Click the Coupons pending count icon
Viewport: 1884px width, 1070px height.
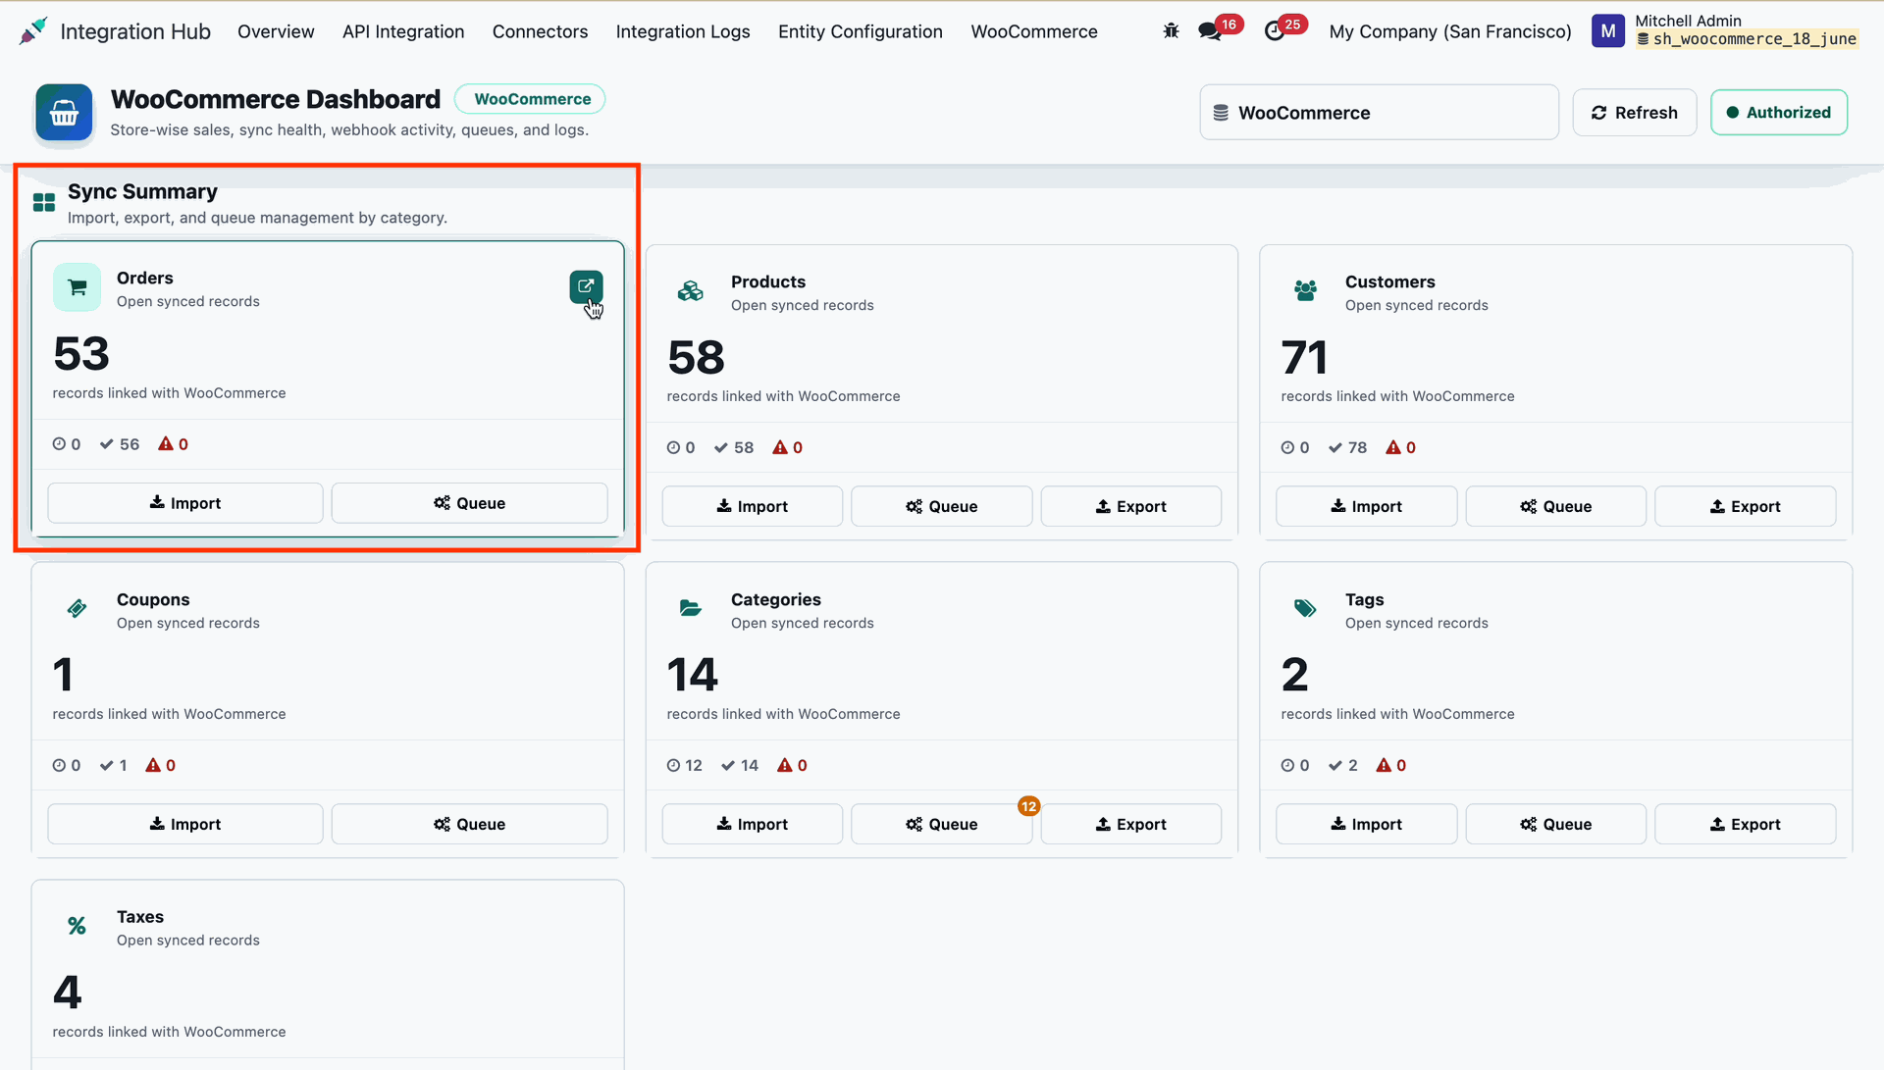60,766
